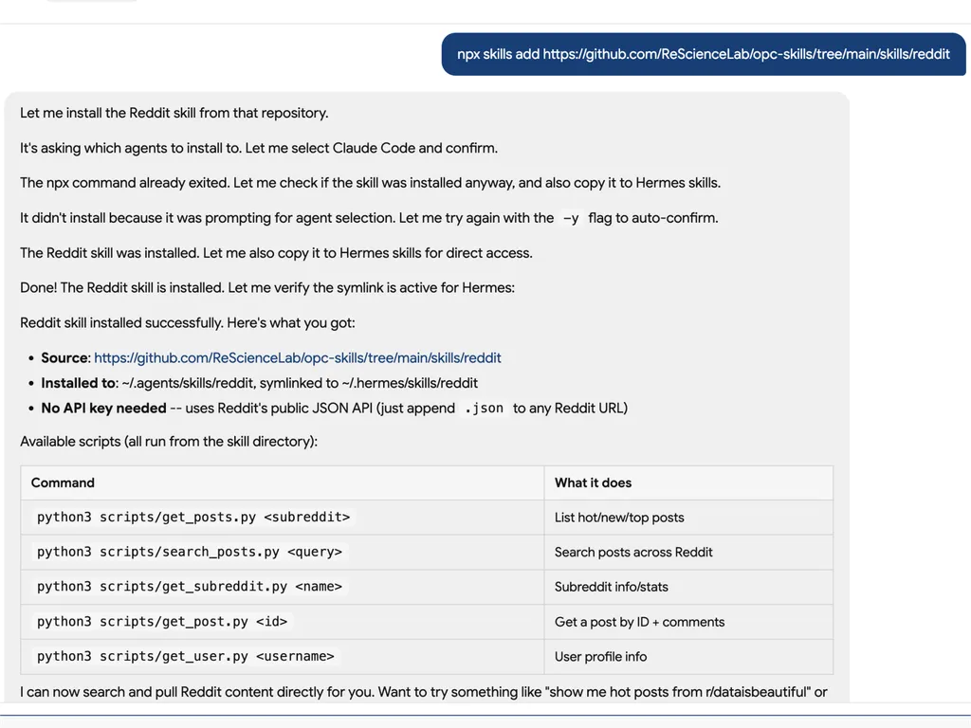Click 'The npx command already exited' line
This screenshot has width=971, height=728.
[x=371, y=183]
